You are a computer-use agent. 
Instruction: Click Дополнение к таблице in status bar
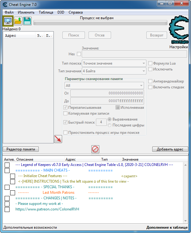pyautogui.click(x=167, y=227)
